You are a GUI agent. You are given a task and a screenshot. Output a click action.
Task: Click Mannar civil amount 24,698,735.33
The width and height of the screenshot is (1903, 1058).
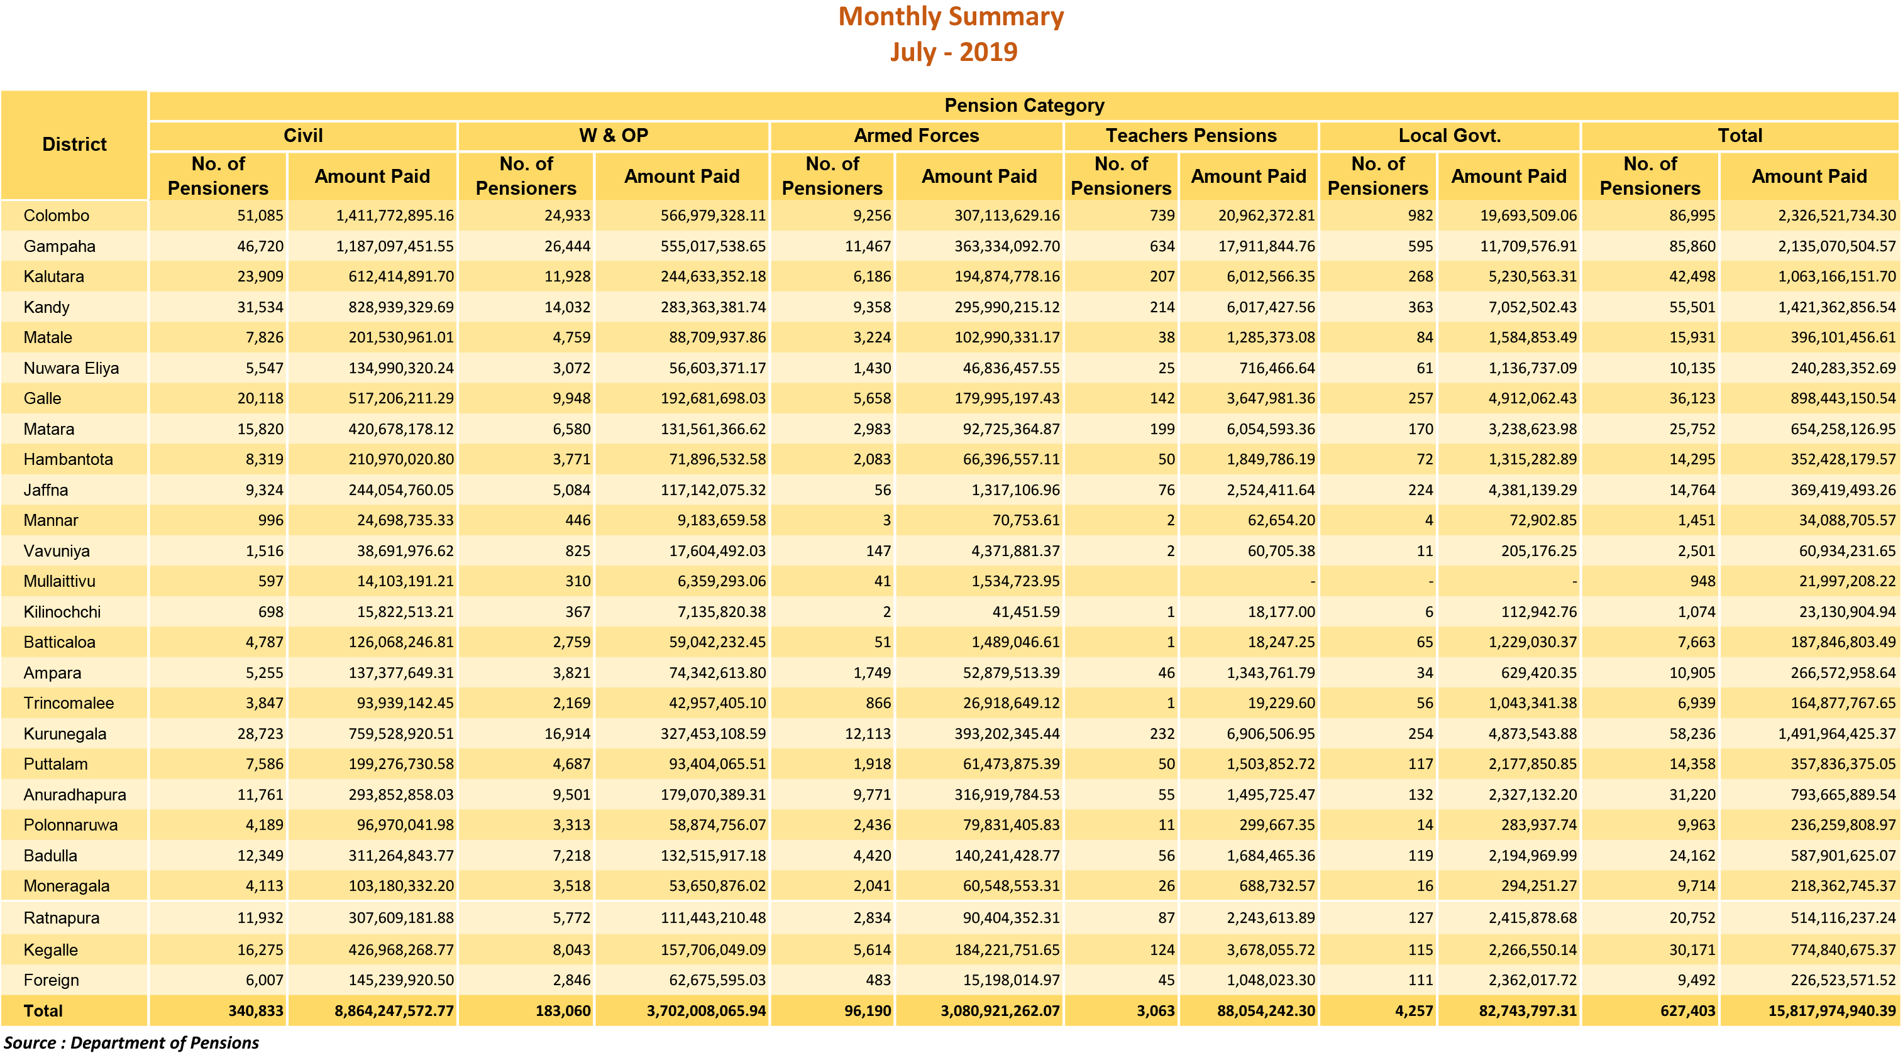[x=405, y=520]
